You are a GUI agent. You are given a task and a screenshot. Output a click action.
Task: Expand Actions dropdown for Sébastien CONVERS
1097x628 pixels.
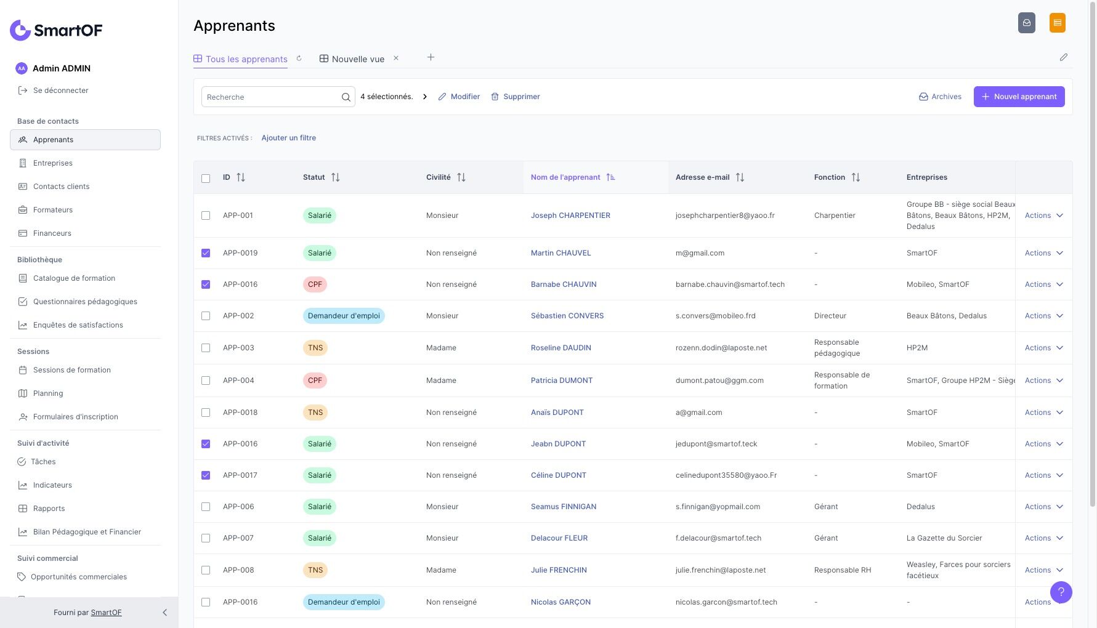[1043, 316]
